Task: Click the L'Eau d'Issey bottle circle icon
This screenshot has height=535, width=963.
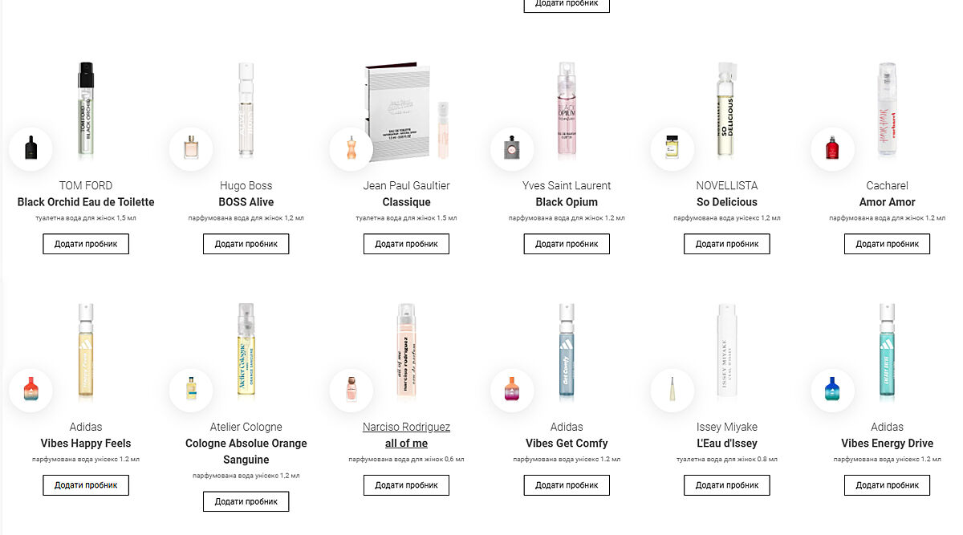Action: [672, 390]
